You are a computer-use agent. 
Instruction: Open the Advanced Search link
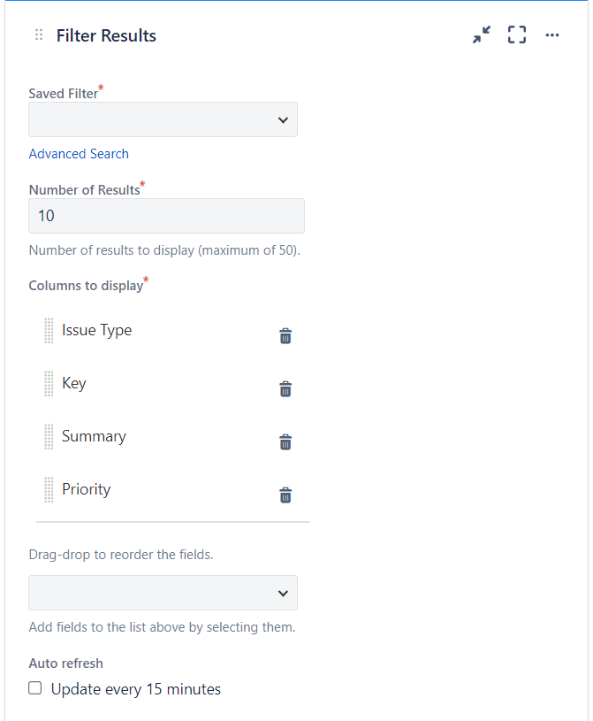[79, 154]
